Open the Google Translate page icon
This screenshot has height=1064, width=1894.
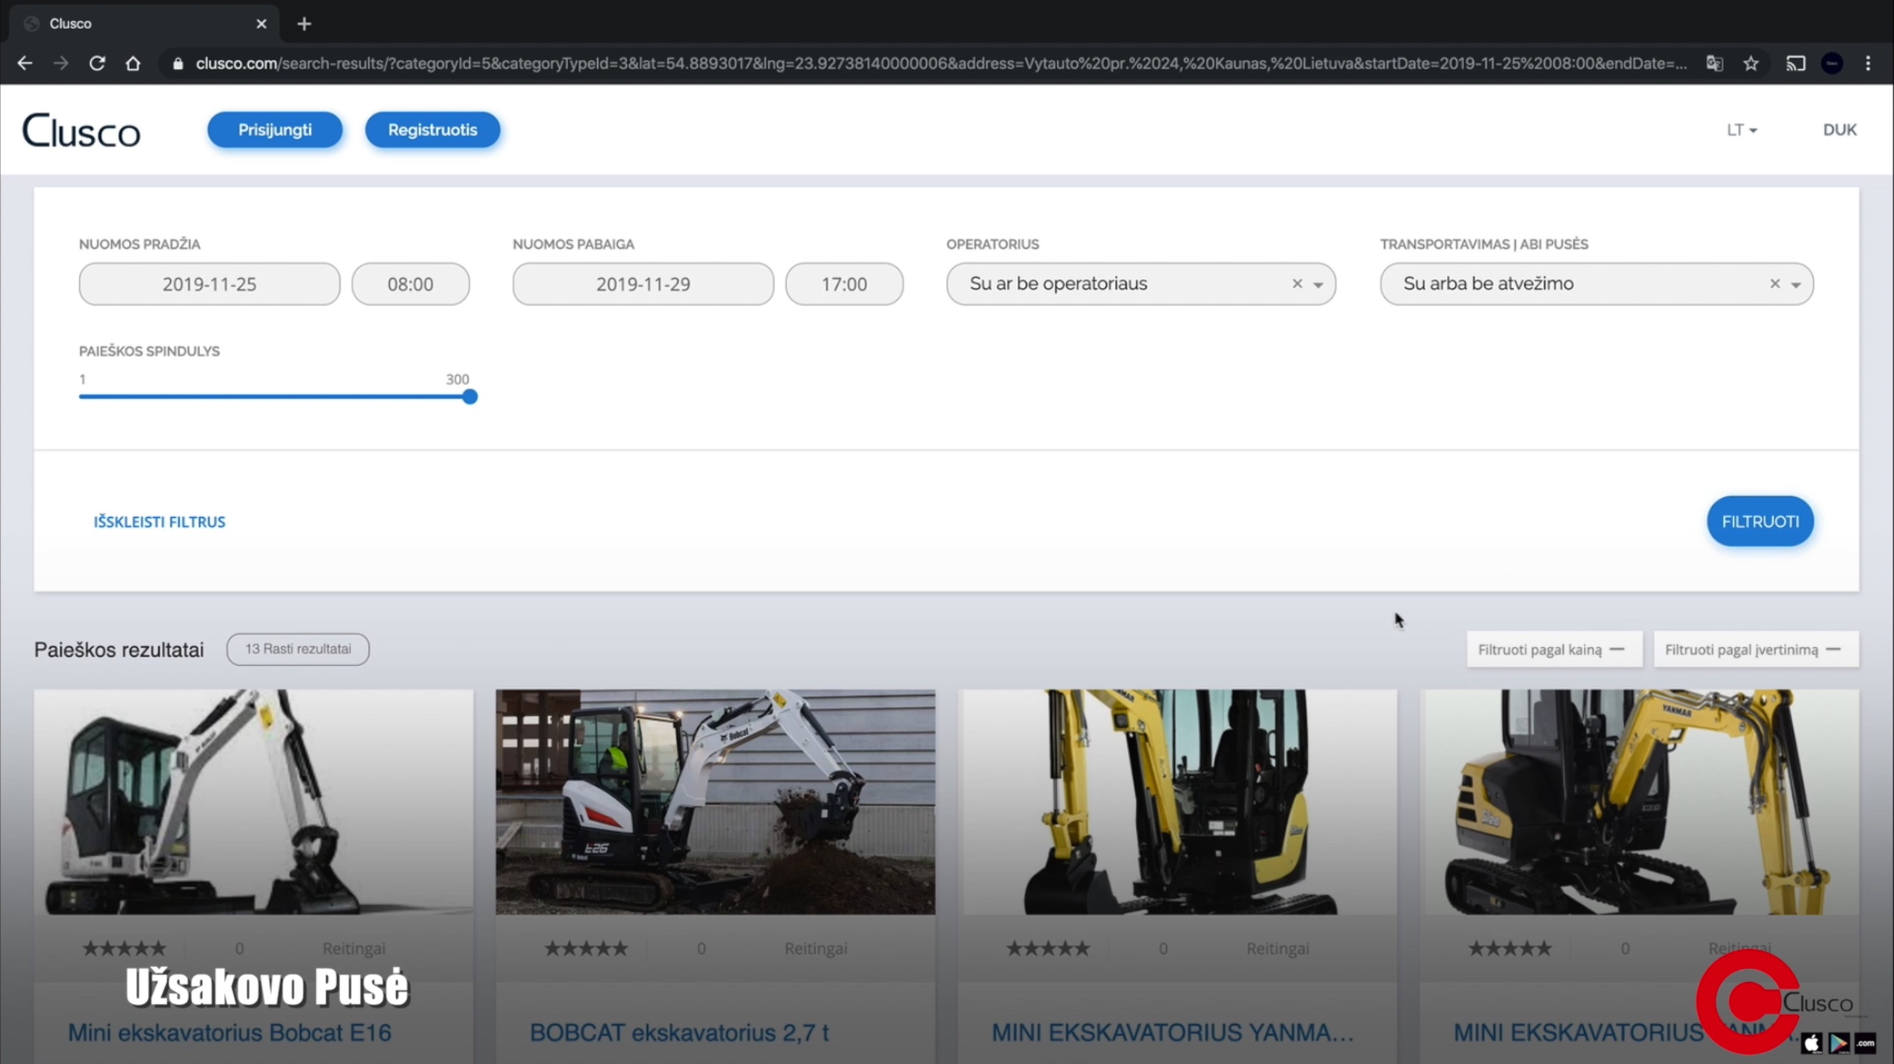click(1714, 64)
